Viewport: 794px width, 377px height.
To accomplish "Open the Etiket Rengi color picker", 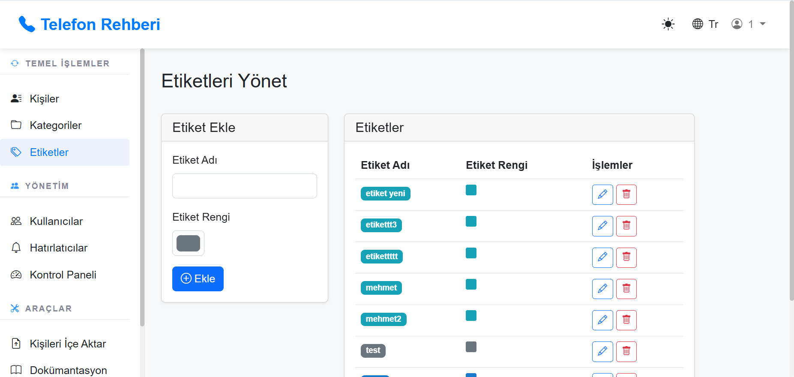I will coord(188,243).
